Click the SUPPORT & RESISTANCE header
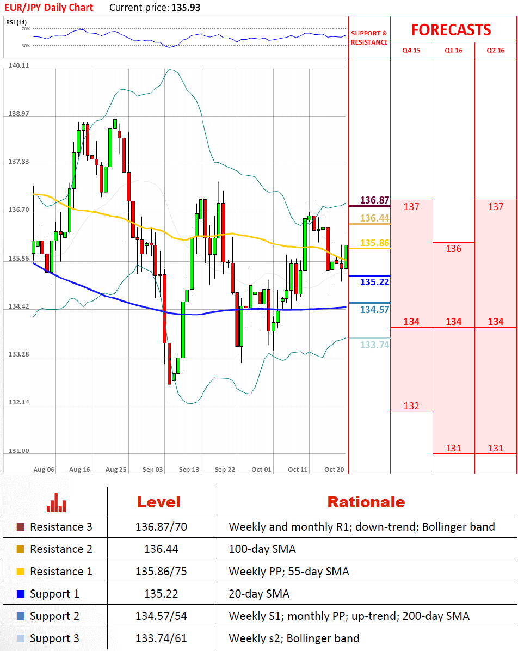Image resolution: width=518 pixels, height=651 pixels. click(369, 38)
